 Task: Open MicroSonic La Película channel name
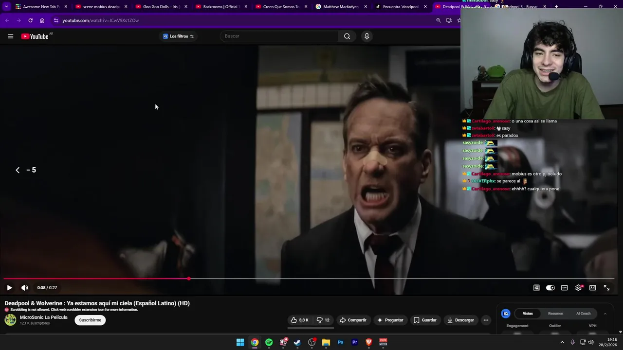click(x=43, y=317)
